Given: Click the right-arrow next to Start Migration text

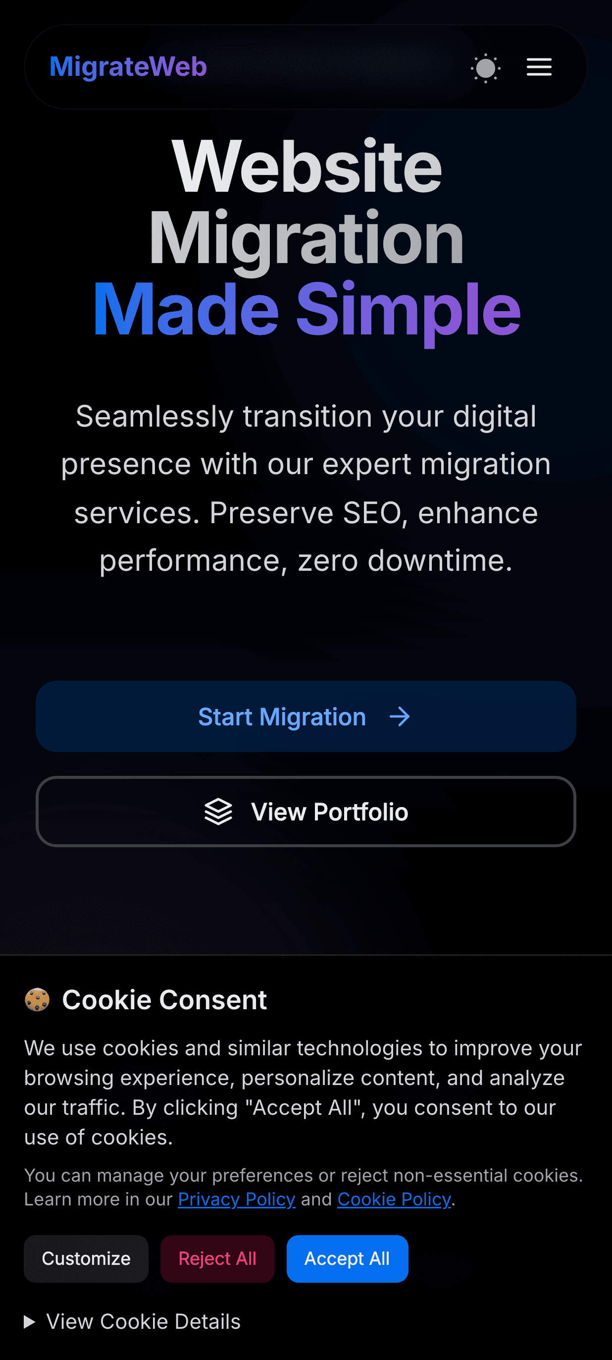Looking at the screenshot, I should coord(400,716).
